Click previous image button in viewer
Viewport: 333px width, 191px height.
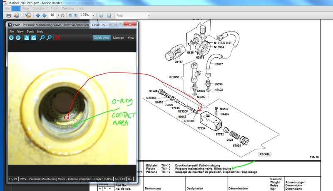coord(11,38)
